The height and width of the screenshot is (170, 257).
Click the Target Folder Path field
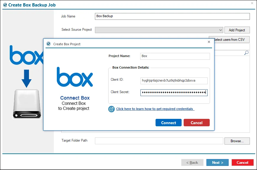(159, 141)
